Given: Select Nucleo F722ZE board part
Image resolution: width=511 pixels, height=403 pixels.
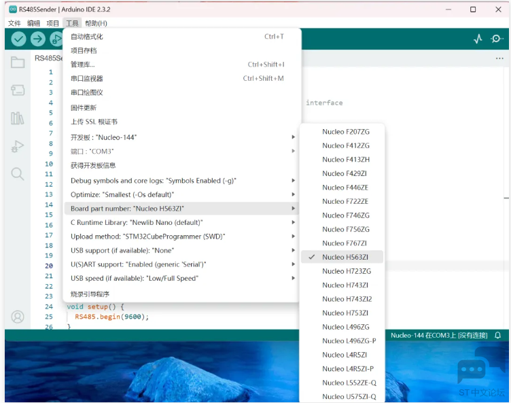Looking at the screenshot, I should [x=342, y=201].
